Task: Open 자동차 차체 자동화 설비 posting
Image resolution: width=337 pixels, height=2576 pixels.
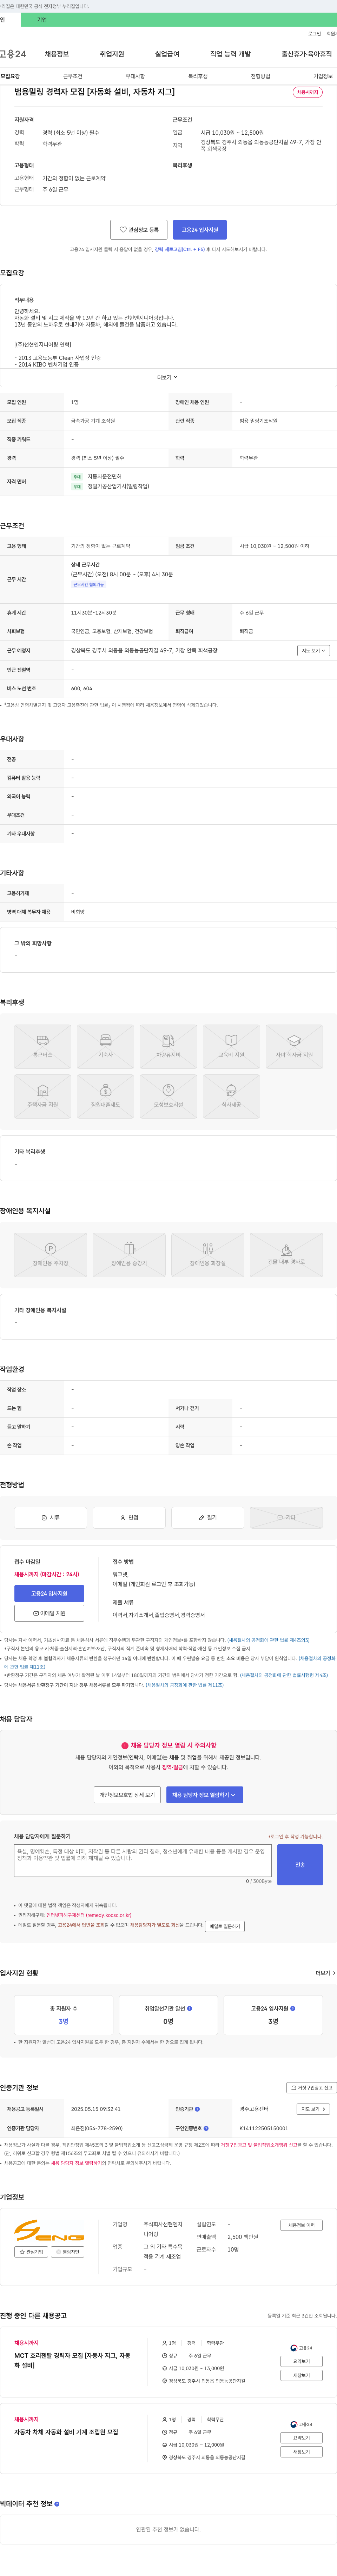Action: (66, 2432)
